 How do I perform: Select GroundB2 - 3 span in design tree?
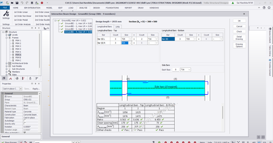pos(78,29)
